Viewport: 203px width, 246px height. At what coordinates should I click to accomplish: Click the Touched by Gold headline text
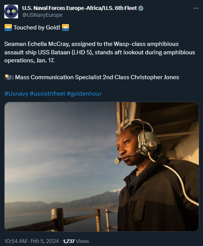click(x=37, y=28)
